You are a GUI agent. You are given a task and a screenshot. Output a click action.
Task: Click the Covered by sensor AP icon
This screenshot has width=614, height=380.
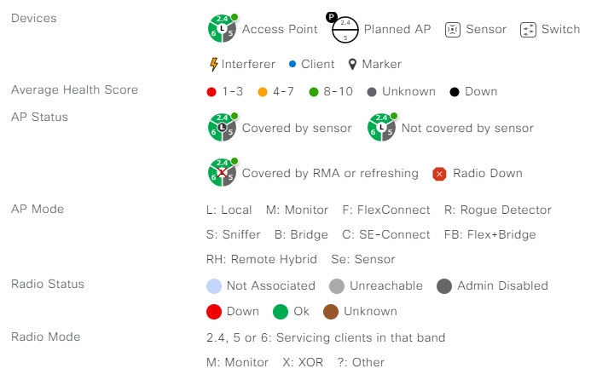223,127
